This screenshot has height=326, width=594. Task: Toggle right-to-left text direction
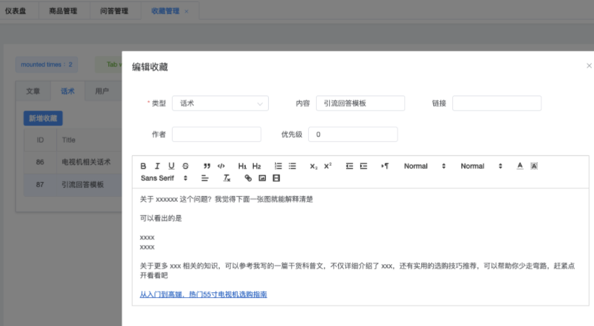tap(385, 166)
